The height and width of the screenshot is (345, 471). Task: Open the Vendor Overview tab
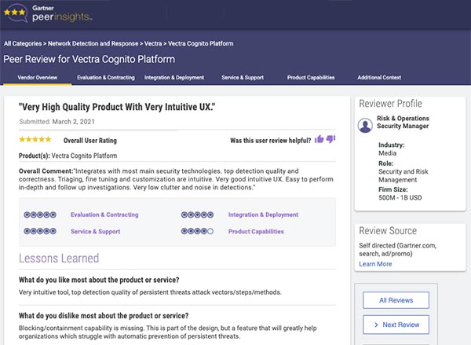pos(37,78)
